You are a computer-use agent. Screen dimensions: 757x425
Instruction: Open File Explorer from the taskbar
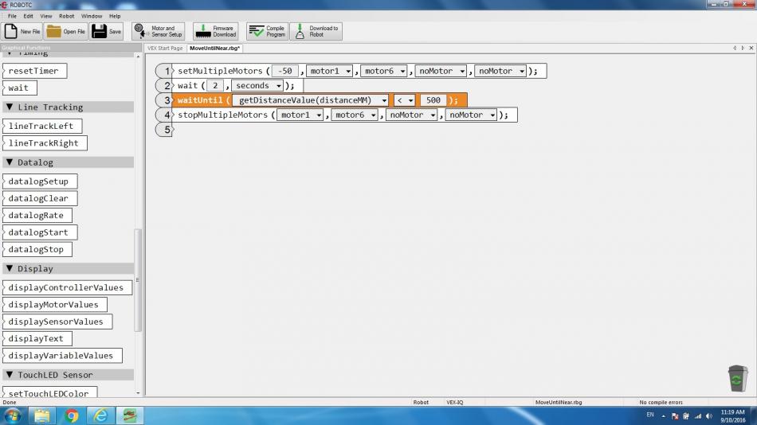(42, 415)
